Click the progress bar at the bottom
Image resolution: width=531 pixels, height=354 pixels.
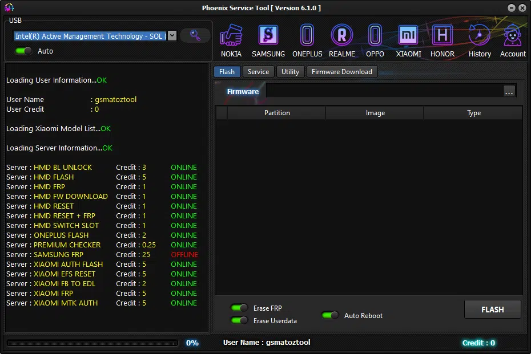click(x=92, y=343)
